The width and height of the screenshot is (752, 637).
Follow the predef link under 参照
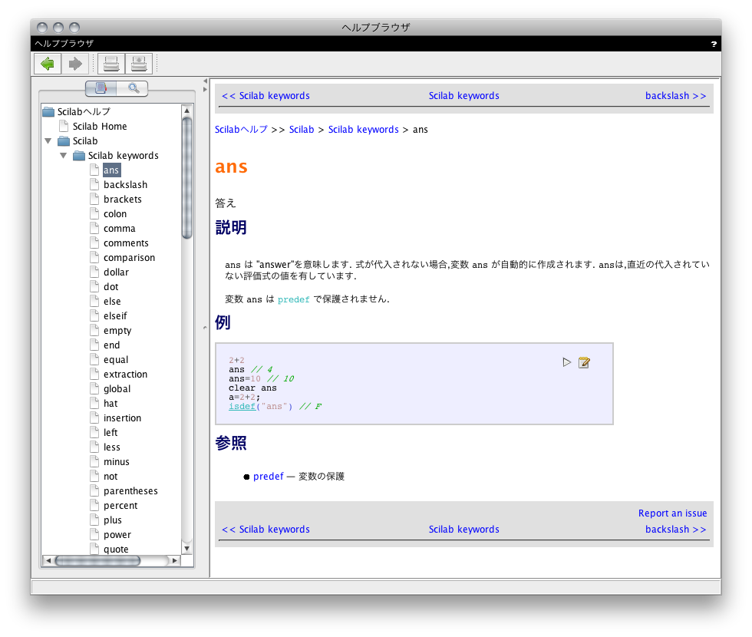click(268, 477)
